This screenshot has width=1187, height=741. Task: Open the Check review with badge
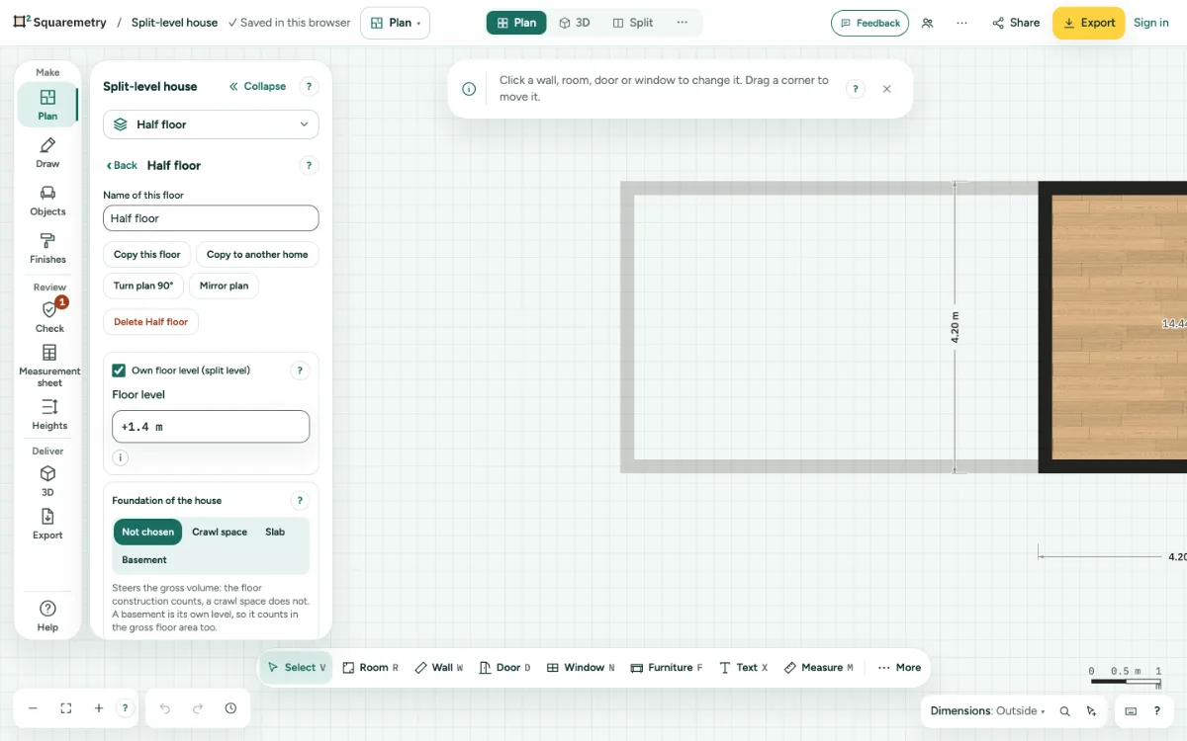click(x=49, y=317)
